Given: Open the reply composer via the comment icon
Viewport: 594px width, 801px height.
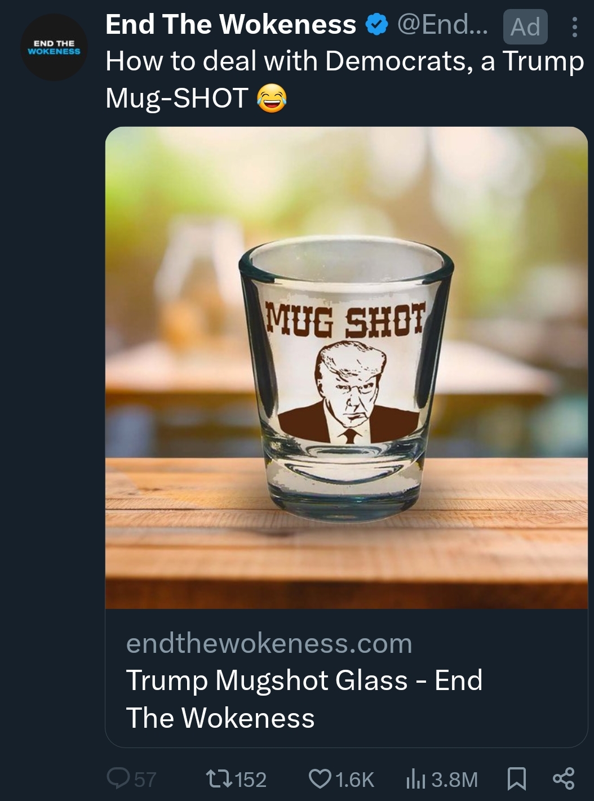Looking at the screenshot, I should [117, 779].
